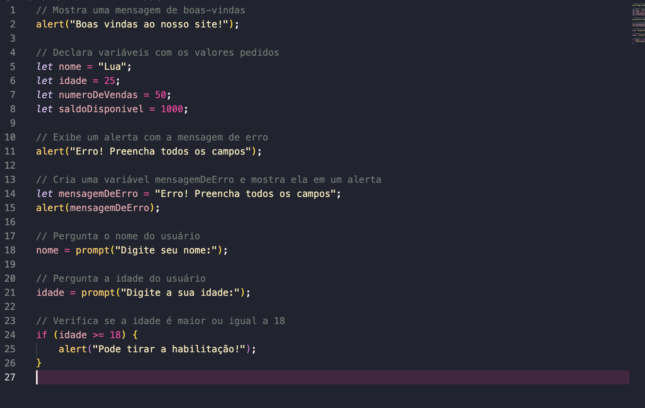Click the opening curly brace after 18)
This screenshot has width=645, height=408.
click(135, 335)
